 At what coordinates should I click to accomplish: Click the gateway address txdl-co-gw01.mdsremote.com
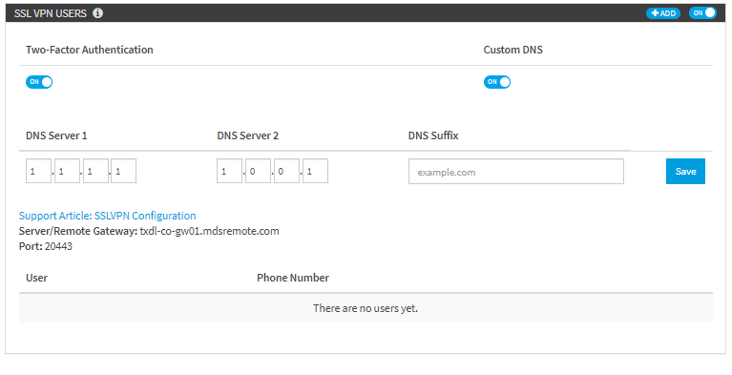pos(209,231)
